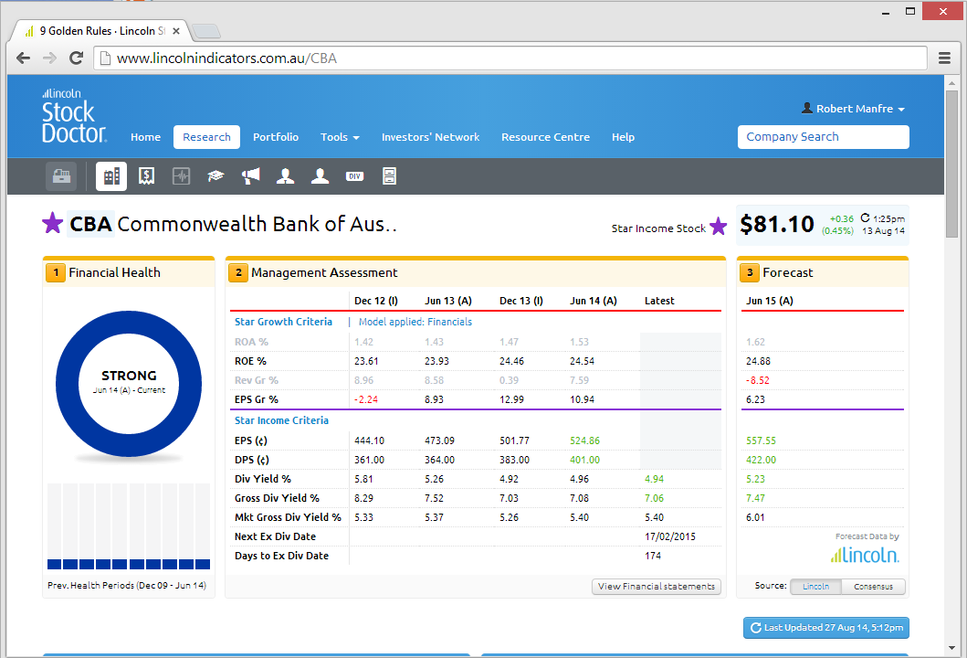The width and height of the screenshot is (967, 658).
Task: Click the lincoln forecast data logo
Action: 865,555
